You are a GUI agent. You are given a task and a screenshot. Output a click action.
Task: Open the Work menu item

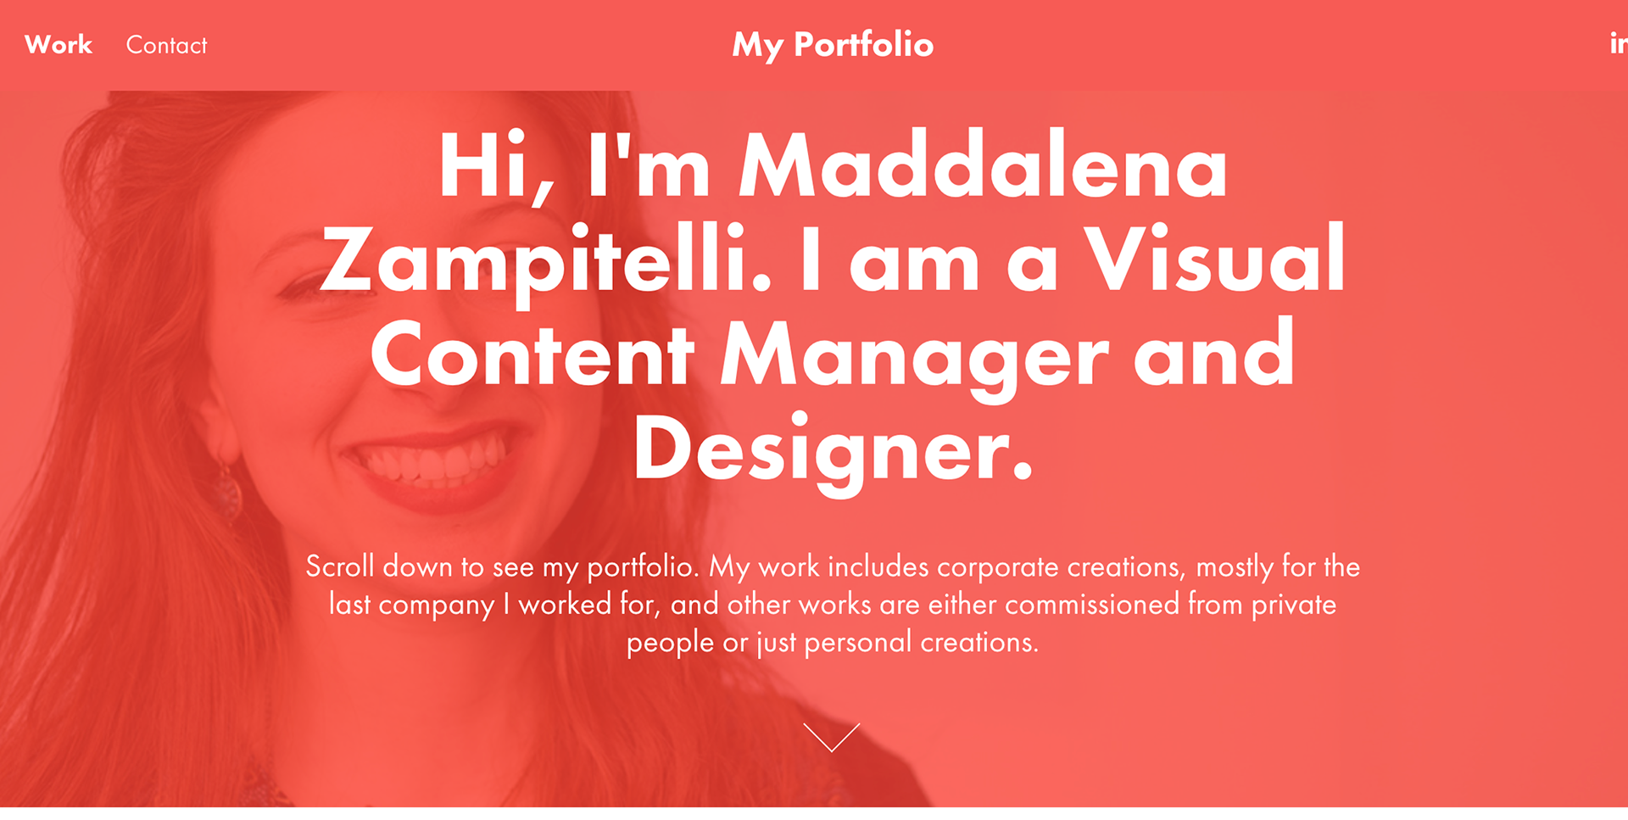pos(59,44)
